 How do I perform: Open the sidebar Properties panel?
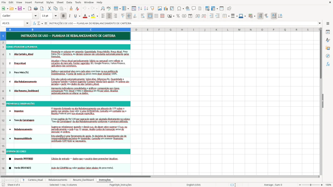[x=328, y=32]
